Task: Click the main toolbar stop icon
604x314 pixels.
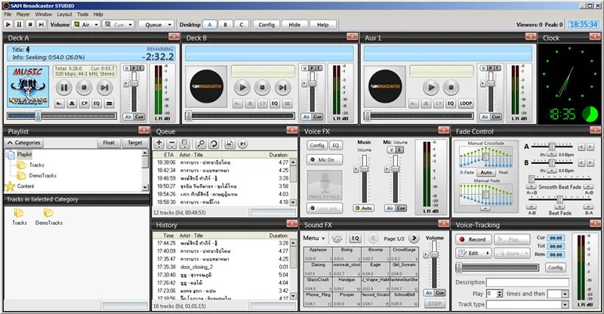Action: pyautogui.click(x=30, y=24)
